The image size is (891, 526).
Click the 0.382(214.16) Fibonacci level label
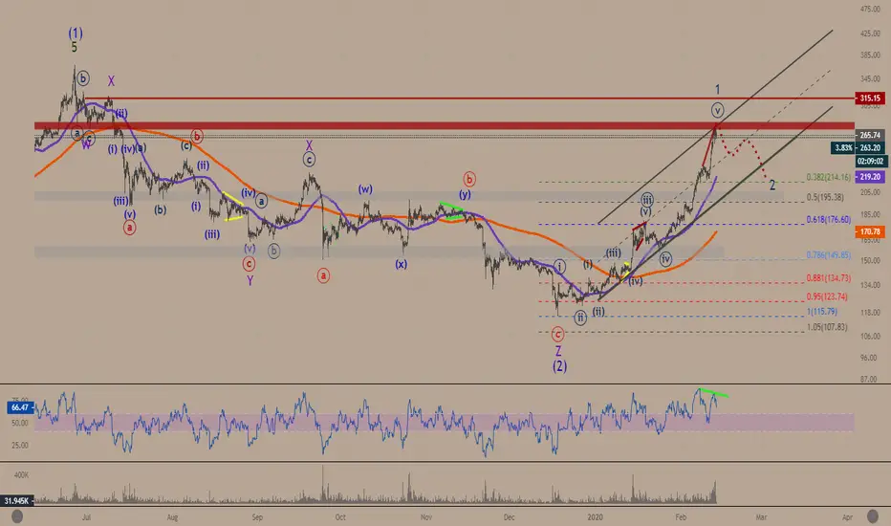[829, 178]
